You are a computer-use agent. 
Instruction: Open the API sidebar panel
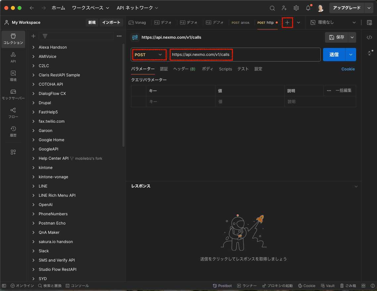(13, 58)
